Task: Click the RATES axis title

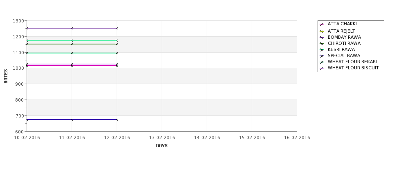Action: (6, 76)
